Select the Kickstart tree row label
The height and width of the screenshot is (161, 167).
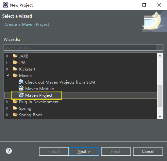coord(27,69)
